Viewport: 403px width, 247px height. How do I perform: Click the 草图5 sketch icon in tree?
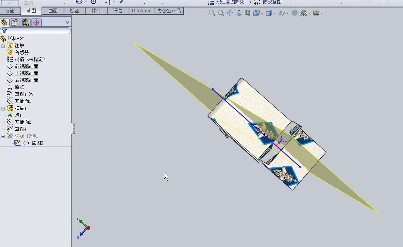click(17, 143)
